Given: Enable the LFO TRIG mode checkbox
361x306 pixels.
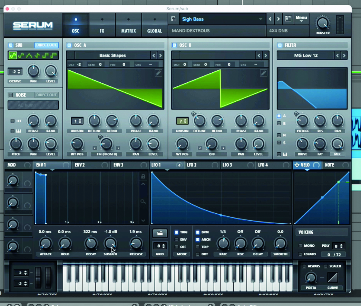Looking at the screenshot, I should [x=176, y=232].
